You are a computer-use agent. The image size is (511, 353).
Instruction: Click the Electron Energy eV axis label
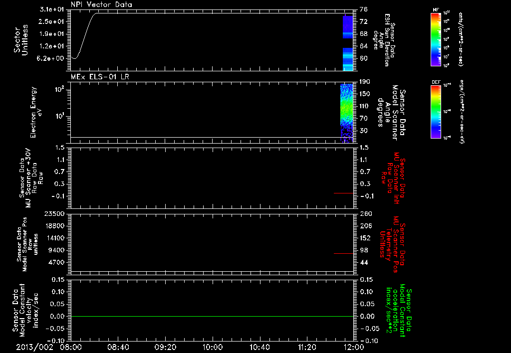coord(36,112)
